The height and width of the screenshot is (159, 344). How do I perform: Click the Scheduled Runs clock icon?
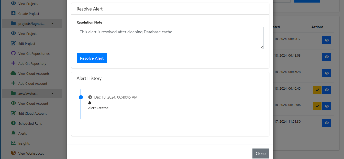click(14, 123)
